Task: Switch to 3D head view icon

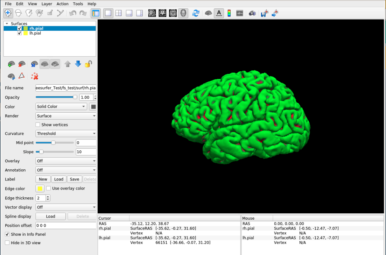Action: (183, 13)
